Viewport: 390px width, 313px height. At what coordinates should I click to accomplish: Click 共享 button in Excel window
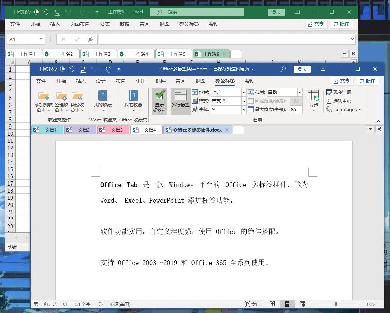click(316, 24)
